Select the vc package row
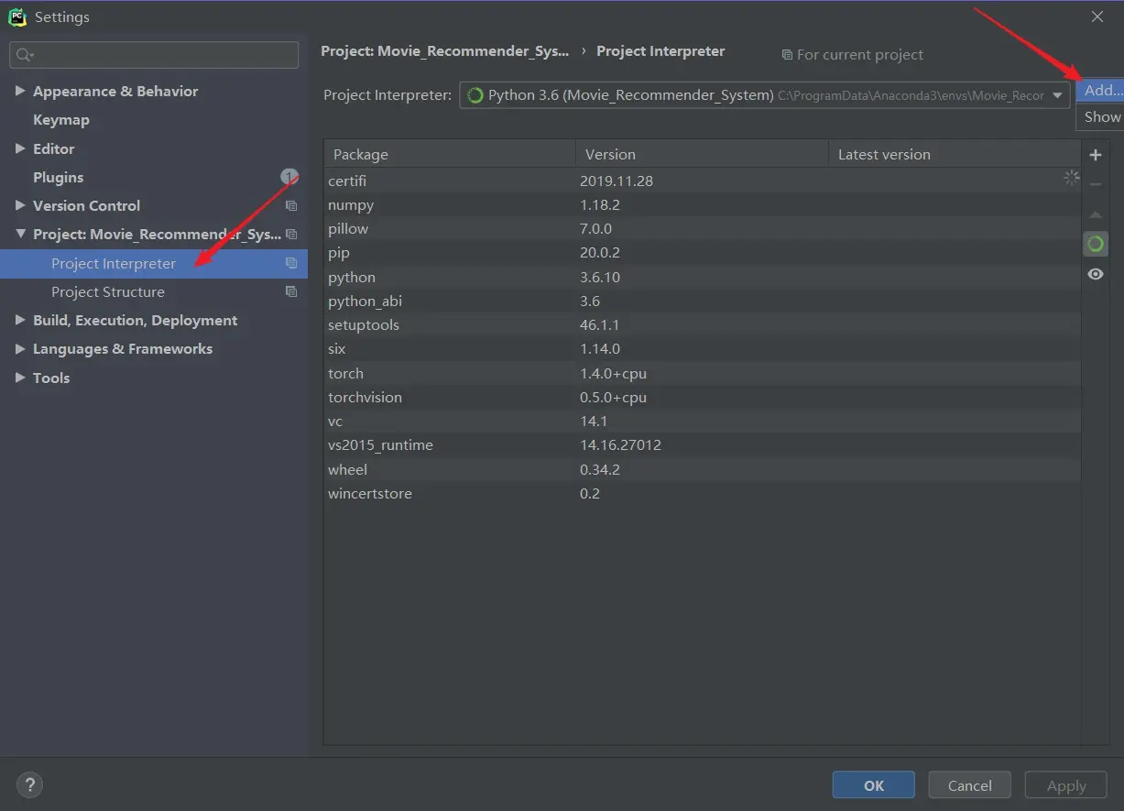The height and width of the screenshot is (811, 1124). point(703,422)
